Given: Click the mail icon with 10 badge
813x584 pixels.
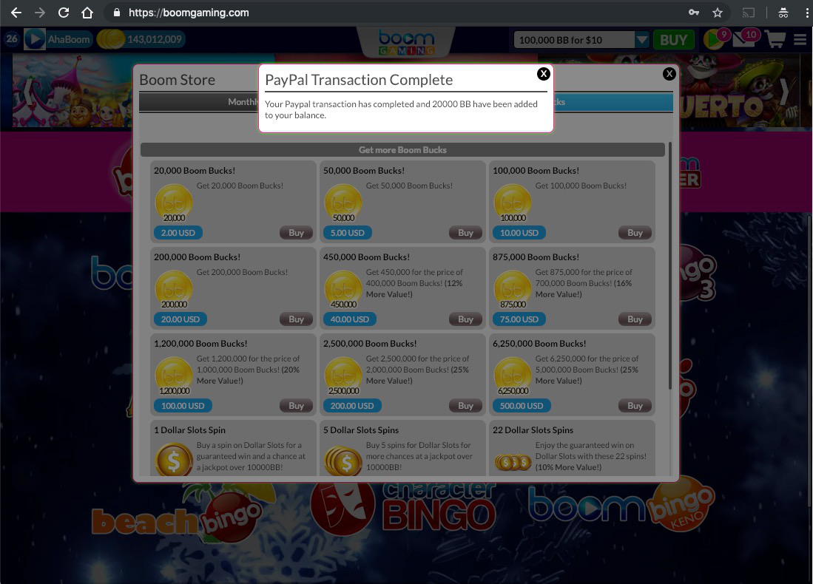Looking at the screenshot, I should click(x=745, y=40).
